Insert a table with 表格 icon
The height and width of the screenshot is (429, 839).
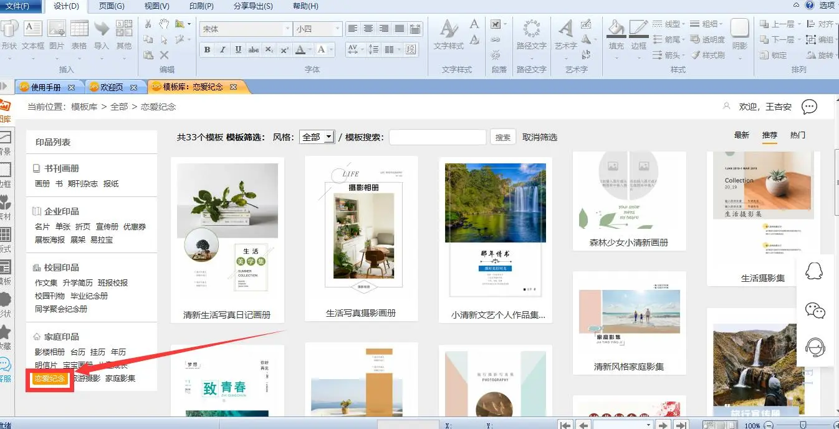pyautogui.click(x=79, y=34)
